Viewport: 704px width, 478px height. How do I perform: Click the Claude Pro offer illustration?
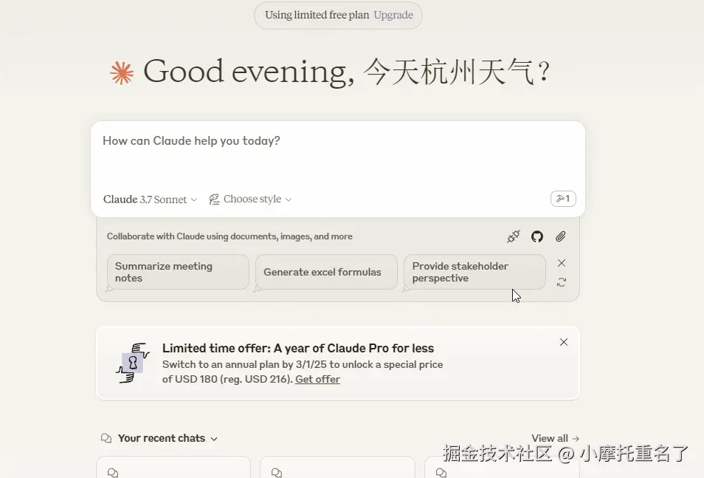coord(133,363)
